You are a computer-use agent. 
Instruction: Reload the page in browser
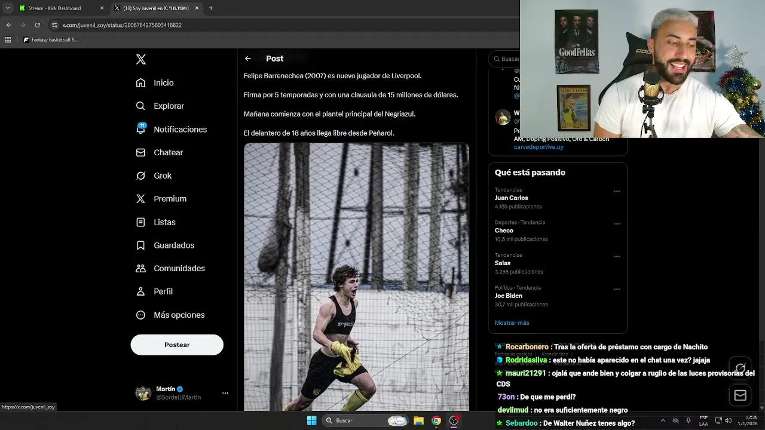click(37, 25)
